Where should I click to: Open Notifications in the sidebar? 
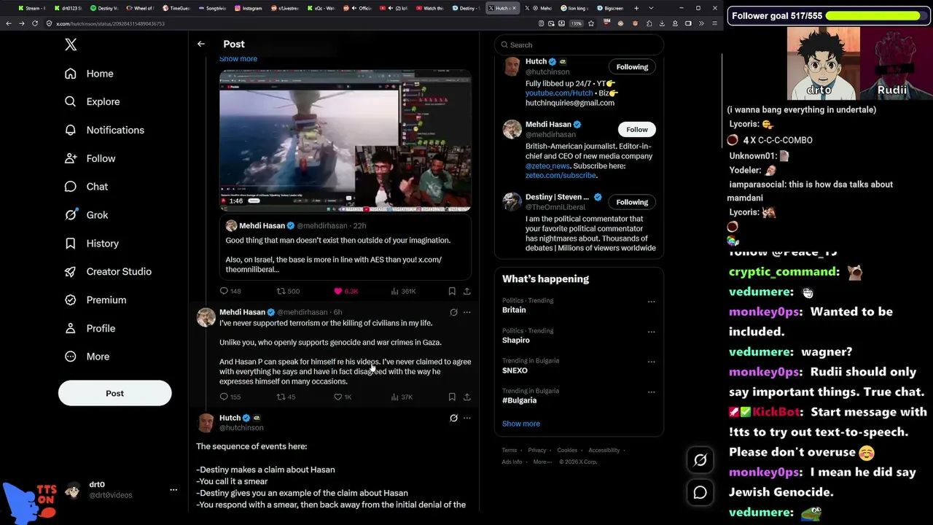[104, 130]
